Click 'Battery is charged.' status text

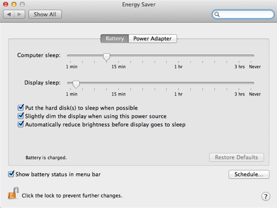coord(46,158)
